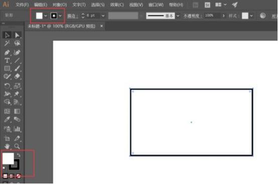The height and width of the screenshot is (184, 278).
Task: Swap fill and stroke colors
Action: click(19, 155)
